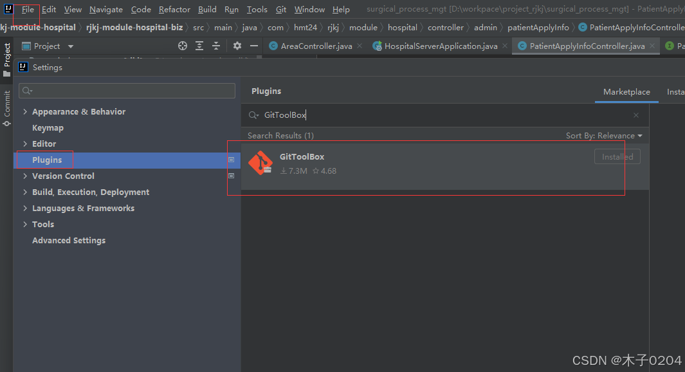Open the Run menu
The height and width of the screenshot is (372, 685).
point(231,9)
